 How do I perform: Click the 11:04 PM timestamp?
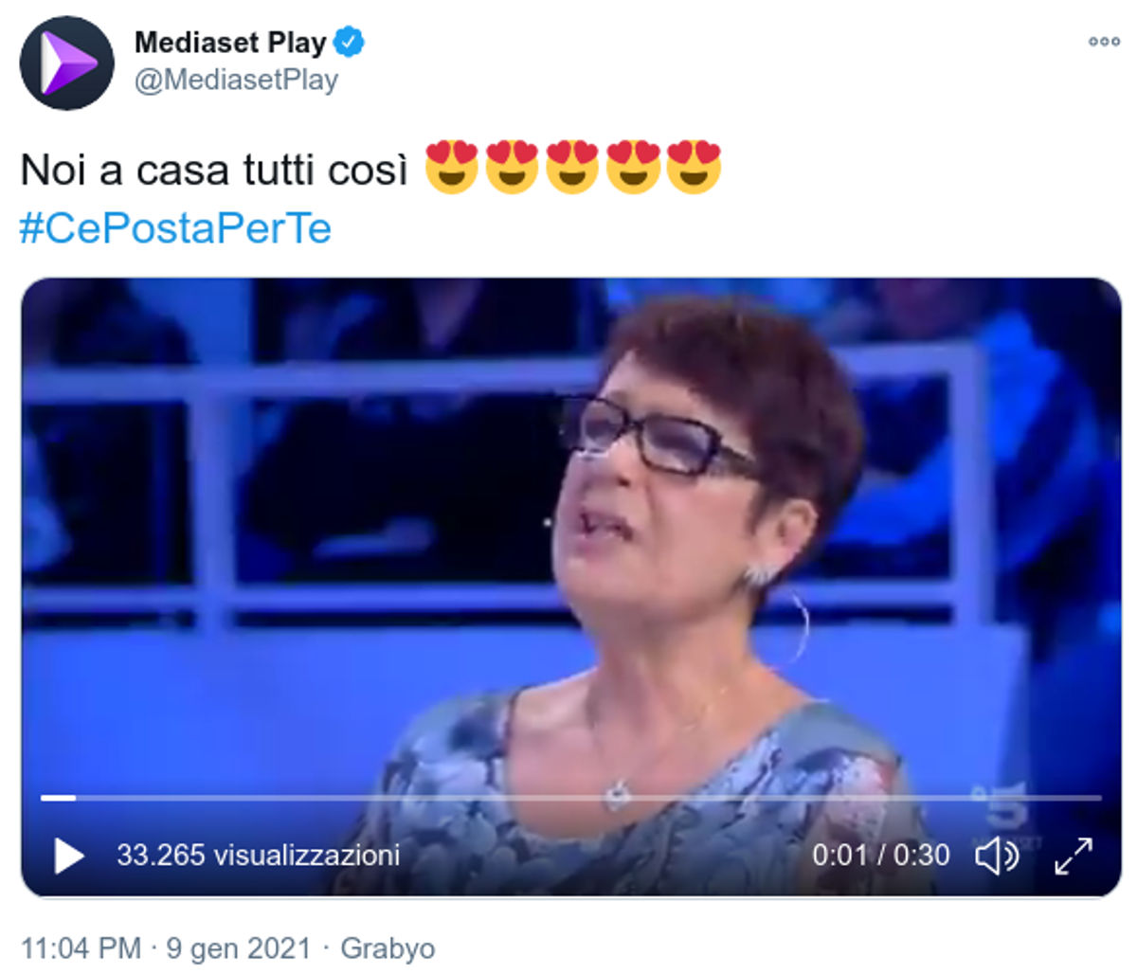[x=81, y=947]
